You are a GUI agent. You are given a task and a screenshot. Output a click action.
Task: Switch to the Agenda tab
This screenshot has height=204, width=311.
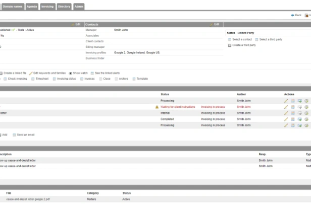pyautogui.click(x=32, y=7)
